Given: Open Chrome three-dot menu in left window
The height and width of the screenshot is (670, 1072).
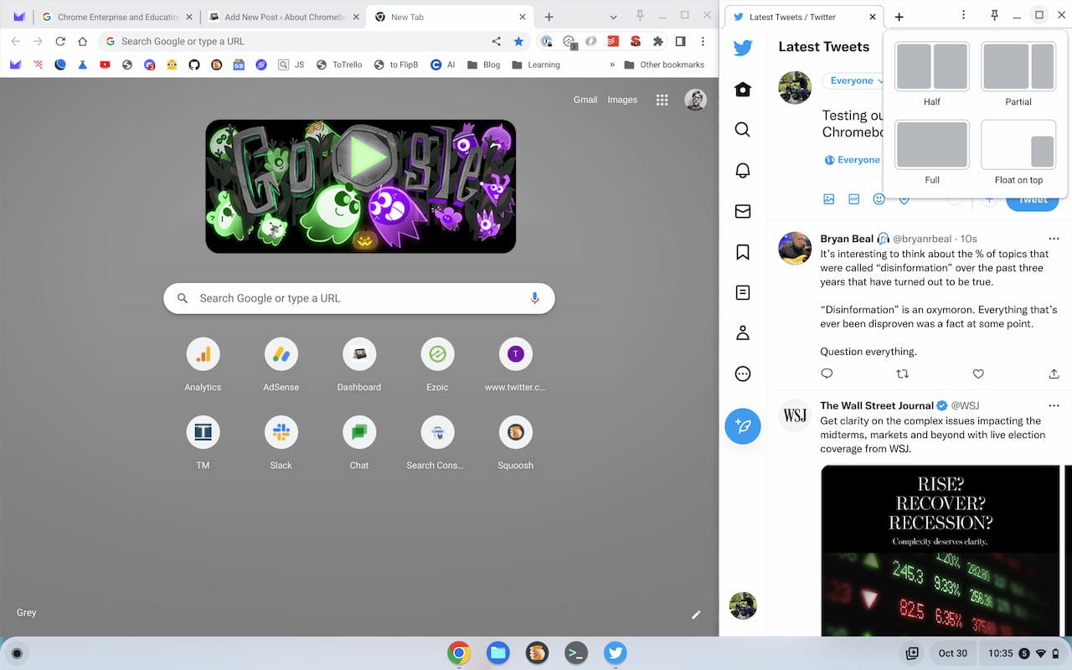Looking at the screenshot, I should pyautogui.click(x=702, y=41).
